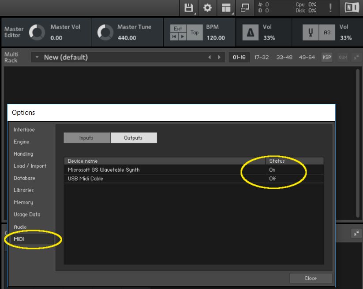
Task: Click the rack vertical scrollbar
Action: click(358, 143)
